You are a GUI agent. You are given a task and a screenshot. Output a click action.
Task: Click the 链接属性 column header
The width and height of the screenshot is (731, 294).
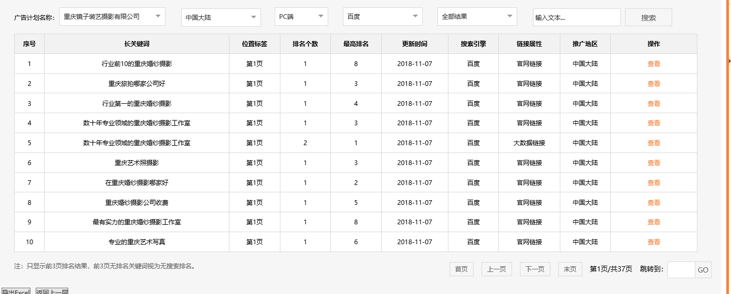click(529, 44)
